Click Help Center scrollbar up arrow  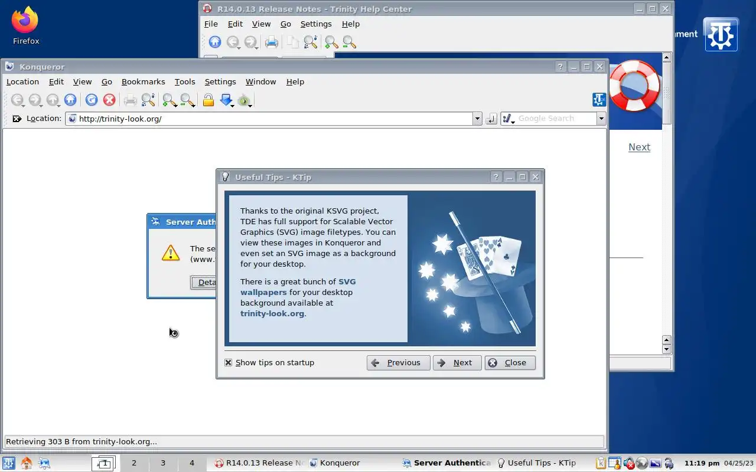tap(667, 57)
